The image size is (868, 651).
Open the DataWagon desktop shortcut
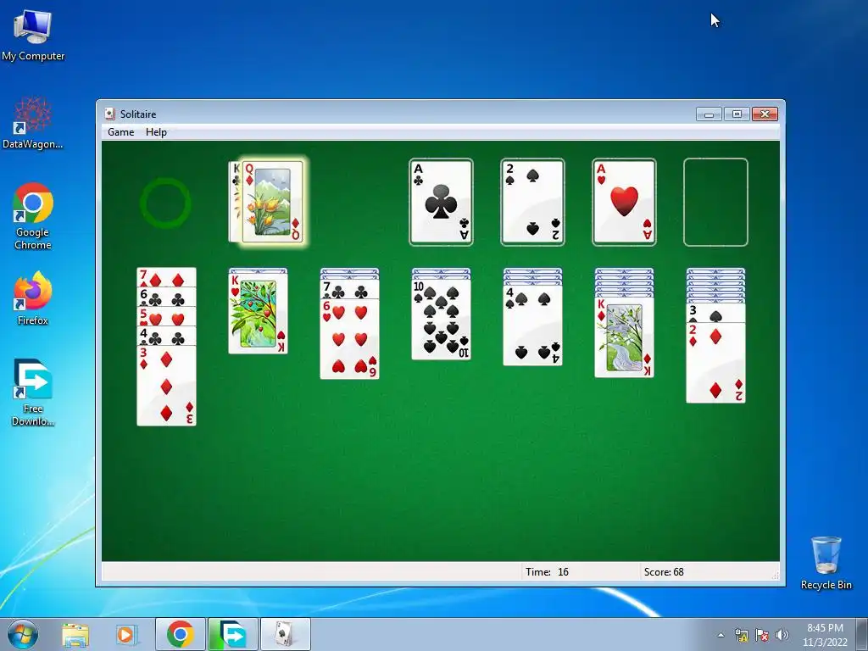(x=33, y=123)
